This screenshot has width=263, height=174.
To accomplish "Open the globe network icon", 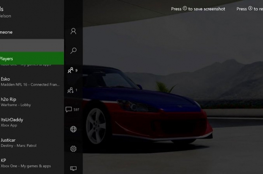I will (73, 129).
